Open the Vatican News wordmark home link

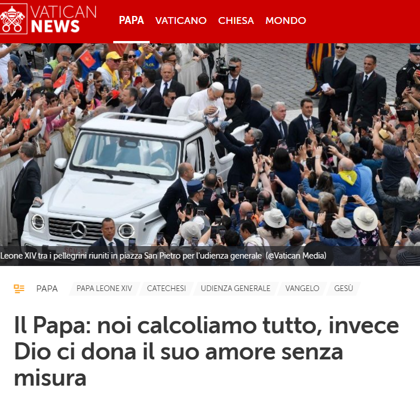[63, 19]
